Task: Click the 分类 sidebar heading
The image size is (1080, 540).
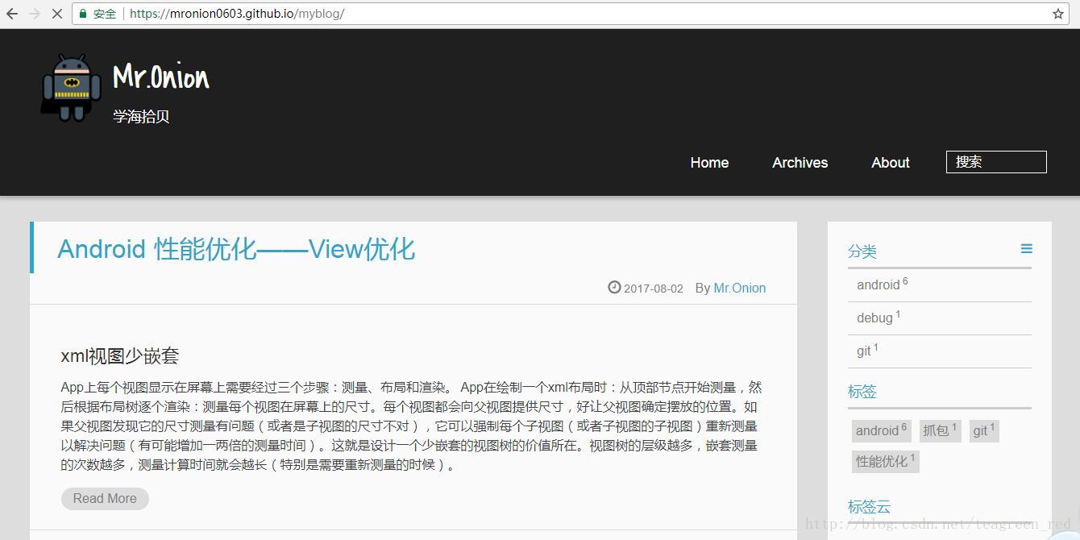Action: tap(862, 251)
